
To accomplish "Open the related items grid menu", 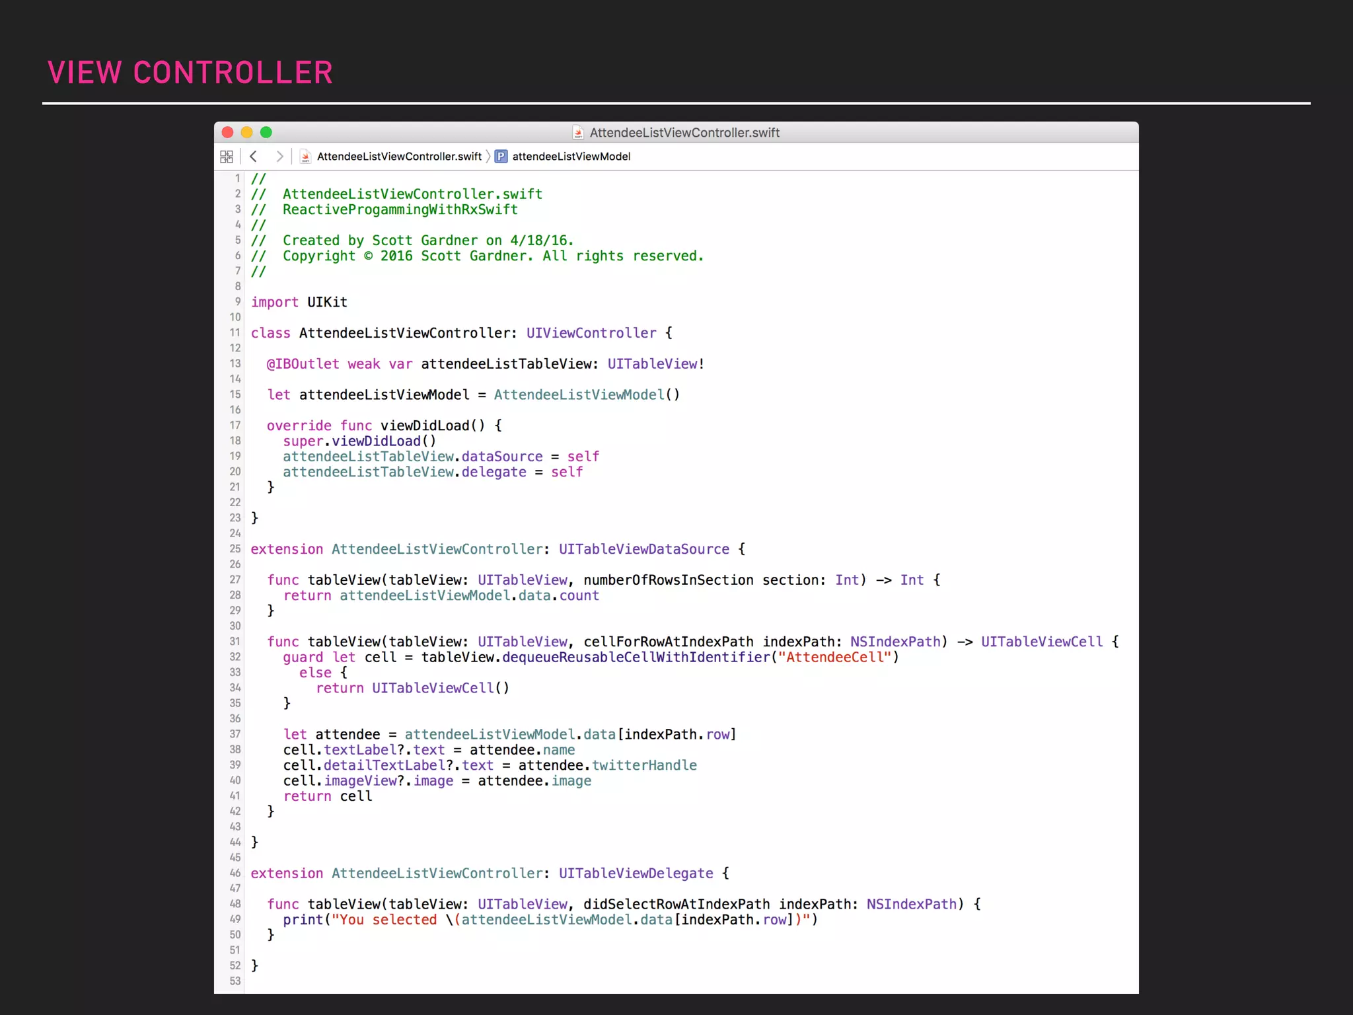I will (227, 157).
